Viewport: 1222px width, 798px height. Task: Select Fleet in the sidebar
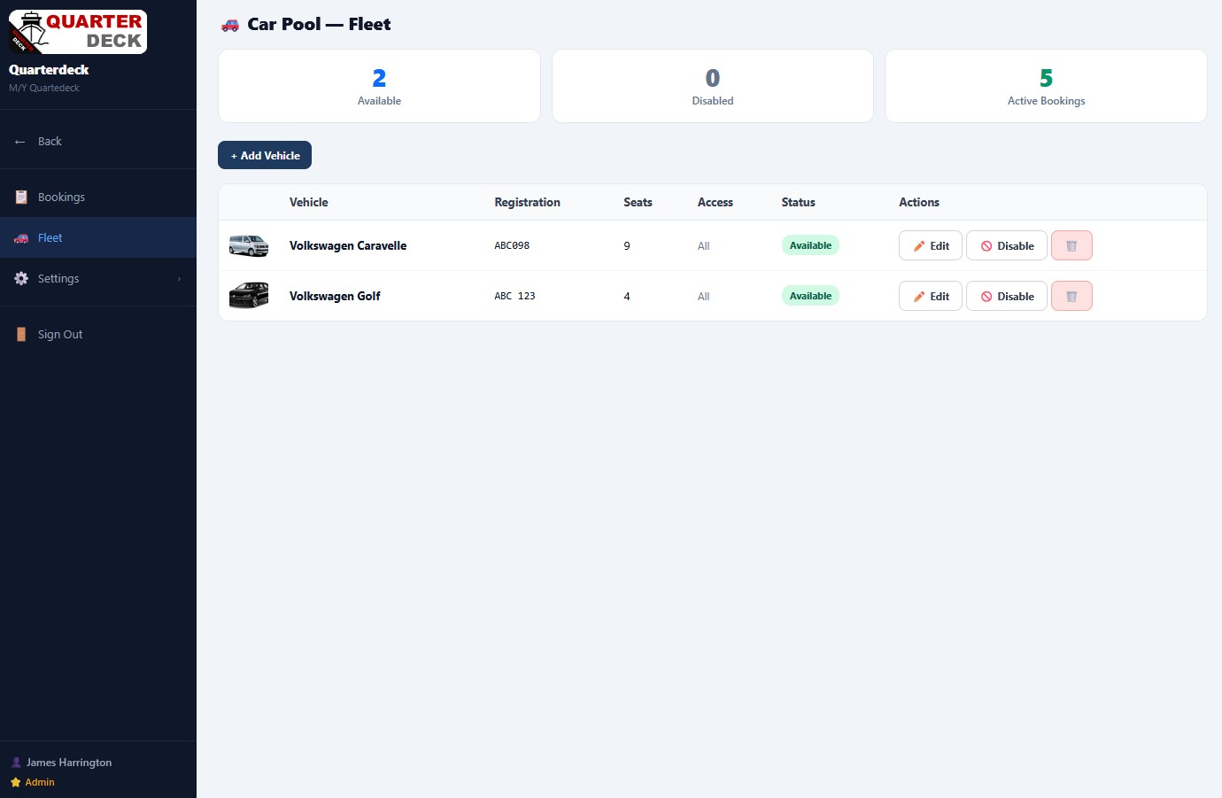[98, 238]
